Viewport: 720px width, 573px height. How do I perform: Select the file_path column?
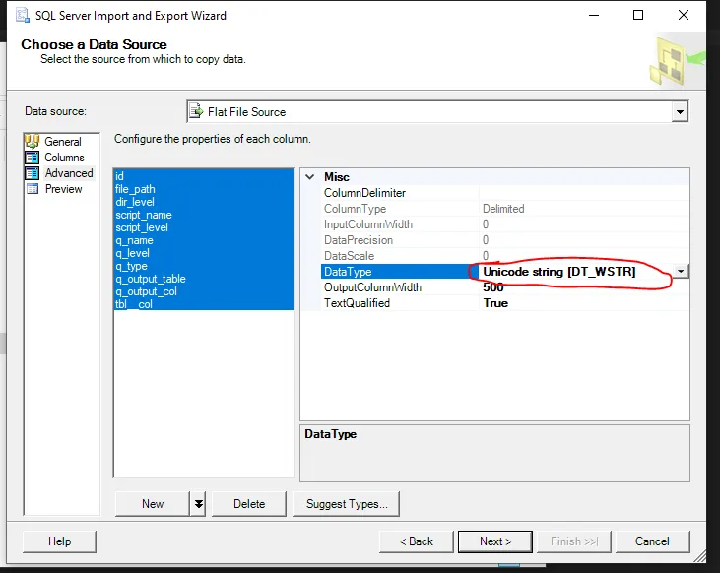point(204,189)
